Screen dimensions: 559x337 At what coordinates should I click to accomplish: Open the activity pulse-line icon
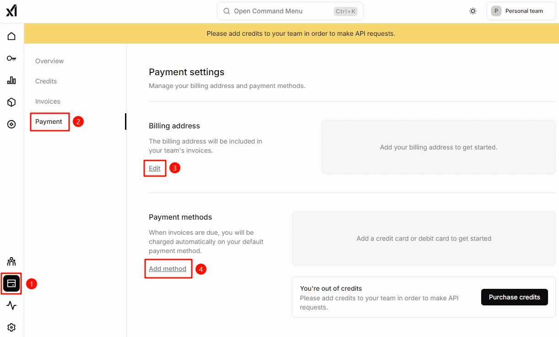pos(11,305)
